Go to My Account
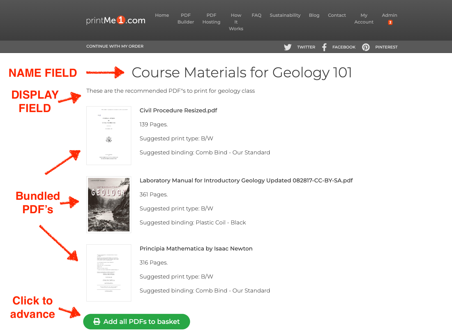The image size is (452, 334). click(364, 18)
